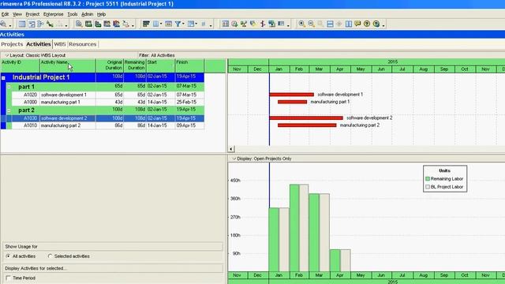Click the Trace Logic toolbar icon
The image size is (505, 284).
pos(125,24)
